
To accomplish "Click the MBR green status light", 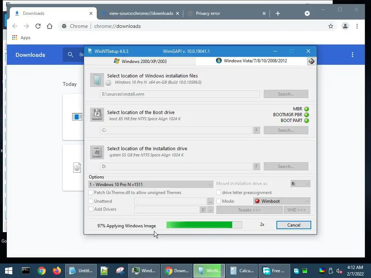I will pyautogui.click(x=307, y=109).
